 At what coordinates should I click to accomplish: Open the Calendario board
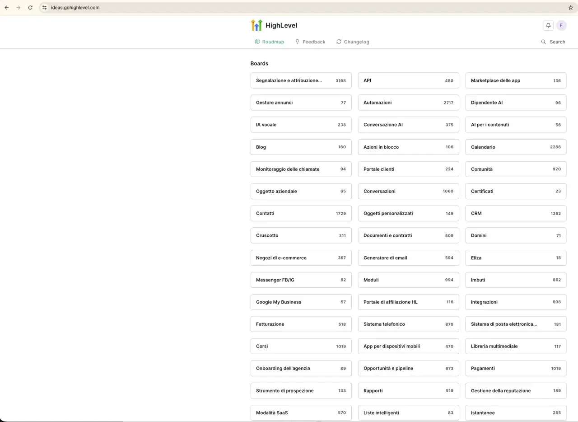(x=516, y=147)
